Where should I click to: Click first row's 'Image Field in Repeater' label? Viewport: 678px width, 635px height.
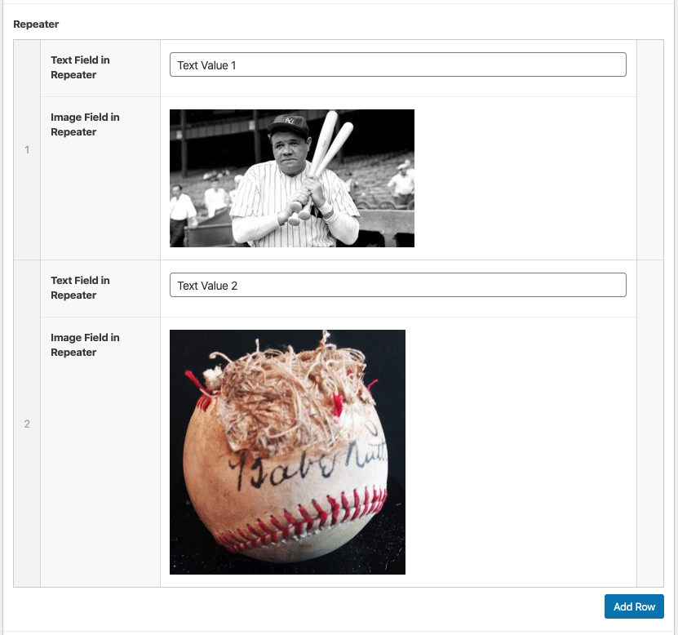pos(85,125)
